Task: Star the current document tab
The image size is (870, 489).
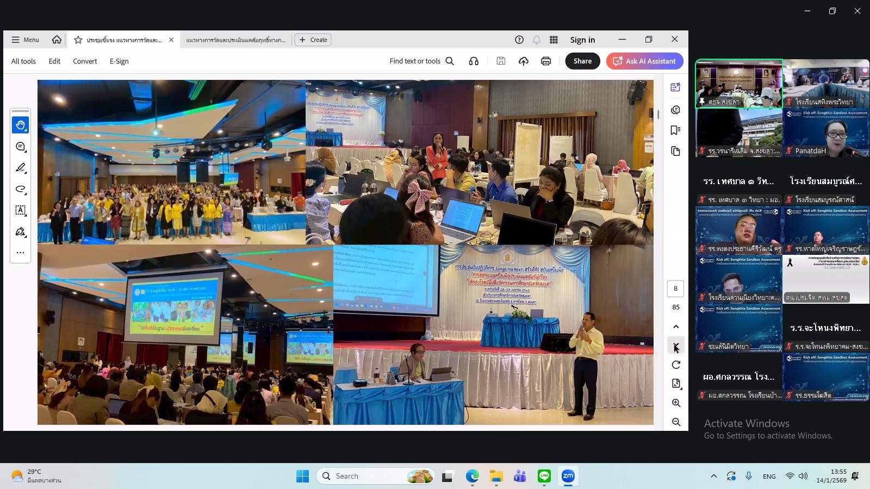Action: tap(78, 40)
